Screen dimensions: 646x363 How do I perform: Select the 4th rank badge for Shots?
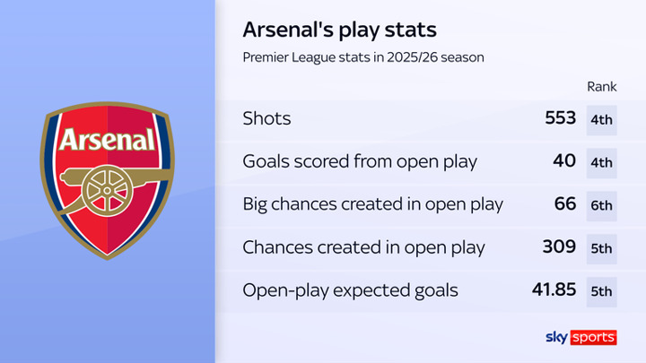(601, 120)
